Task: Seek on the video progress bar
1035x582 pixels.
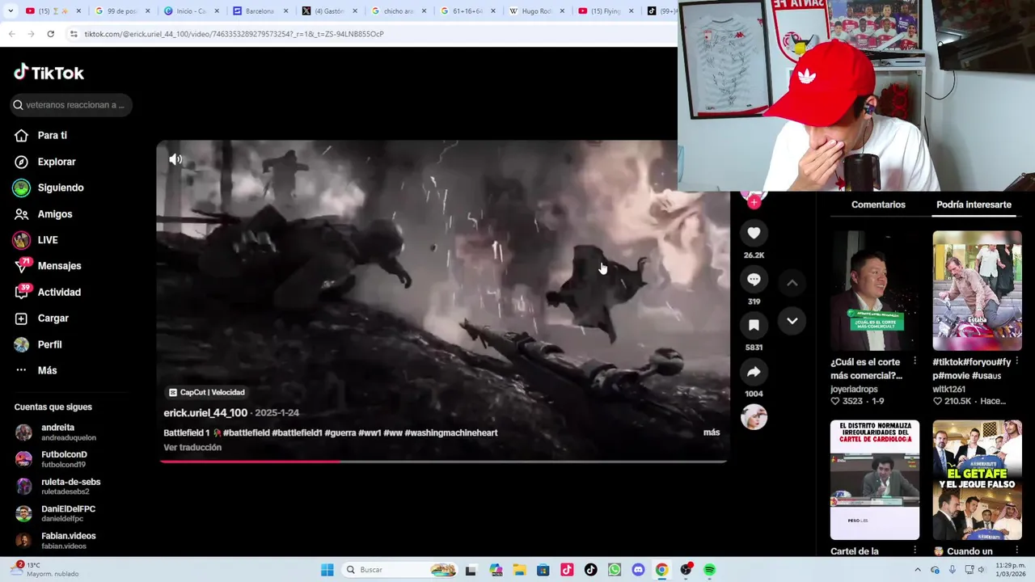Action: (x=443, y=462)
